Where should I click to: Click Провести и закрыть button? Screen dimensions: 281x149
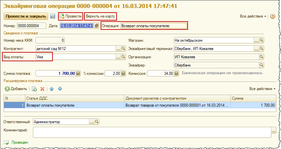pos(26,16)
